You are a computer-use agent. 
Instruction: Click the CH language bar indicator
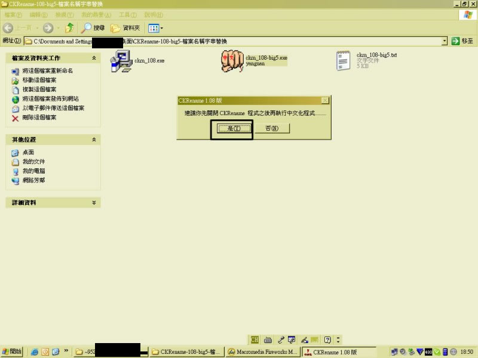pyautogui.click(x=255, y=340)
